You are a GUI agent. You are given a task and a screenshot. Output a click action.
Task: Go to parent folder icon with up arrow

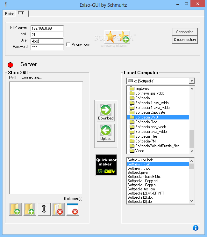15,209
